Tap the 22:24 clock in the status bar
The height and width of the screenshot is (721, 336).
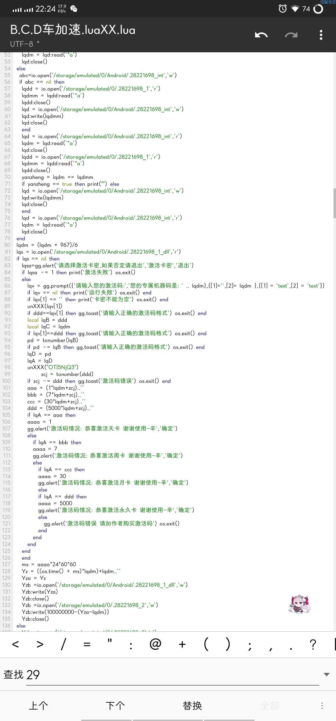coord(45,9)
